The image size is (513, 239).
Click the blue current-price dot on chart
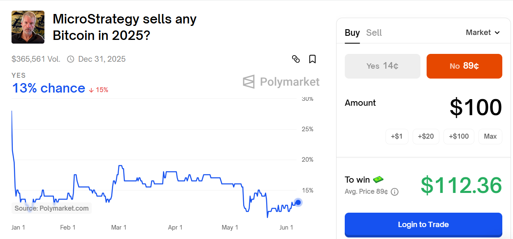click(298, 202)
